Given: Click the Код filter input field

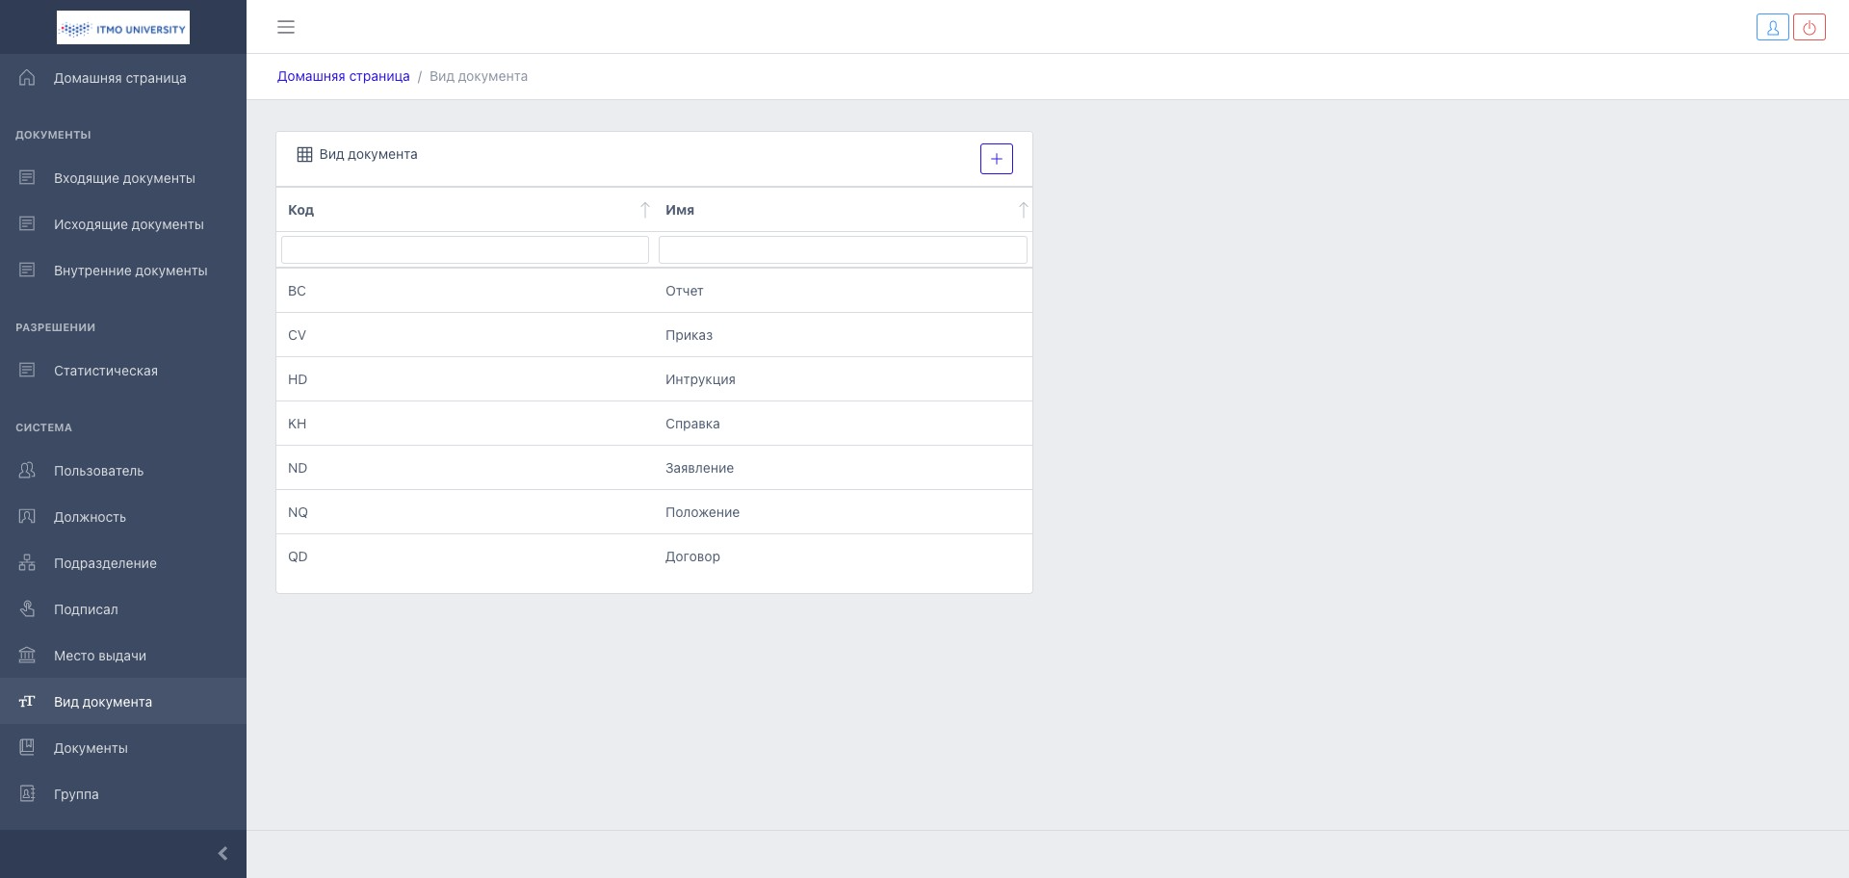Looking at the screenshot, I should tap(464, 250).
